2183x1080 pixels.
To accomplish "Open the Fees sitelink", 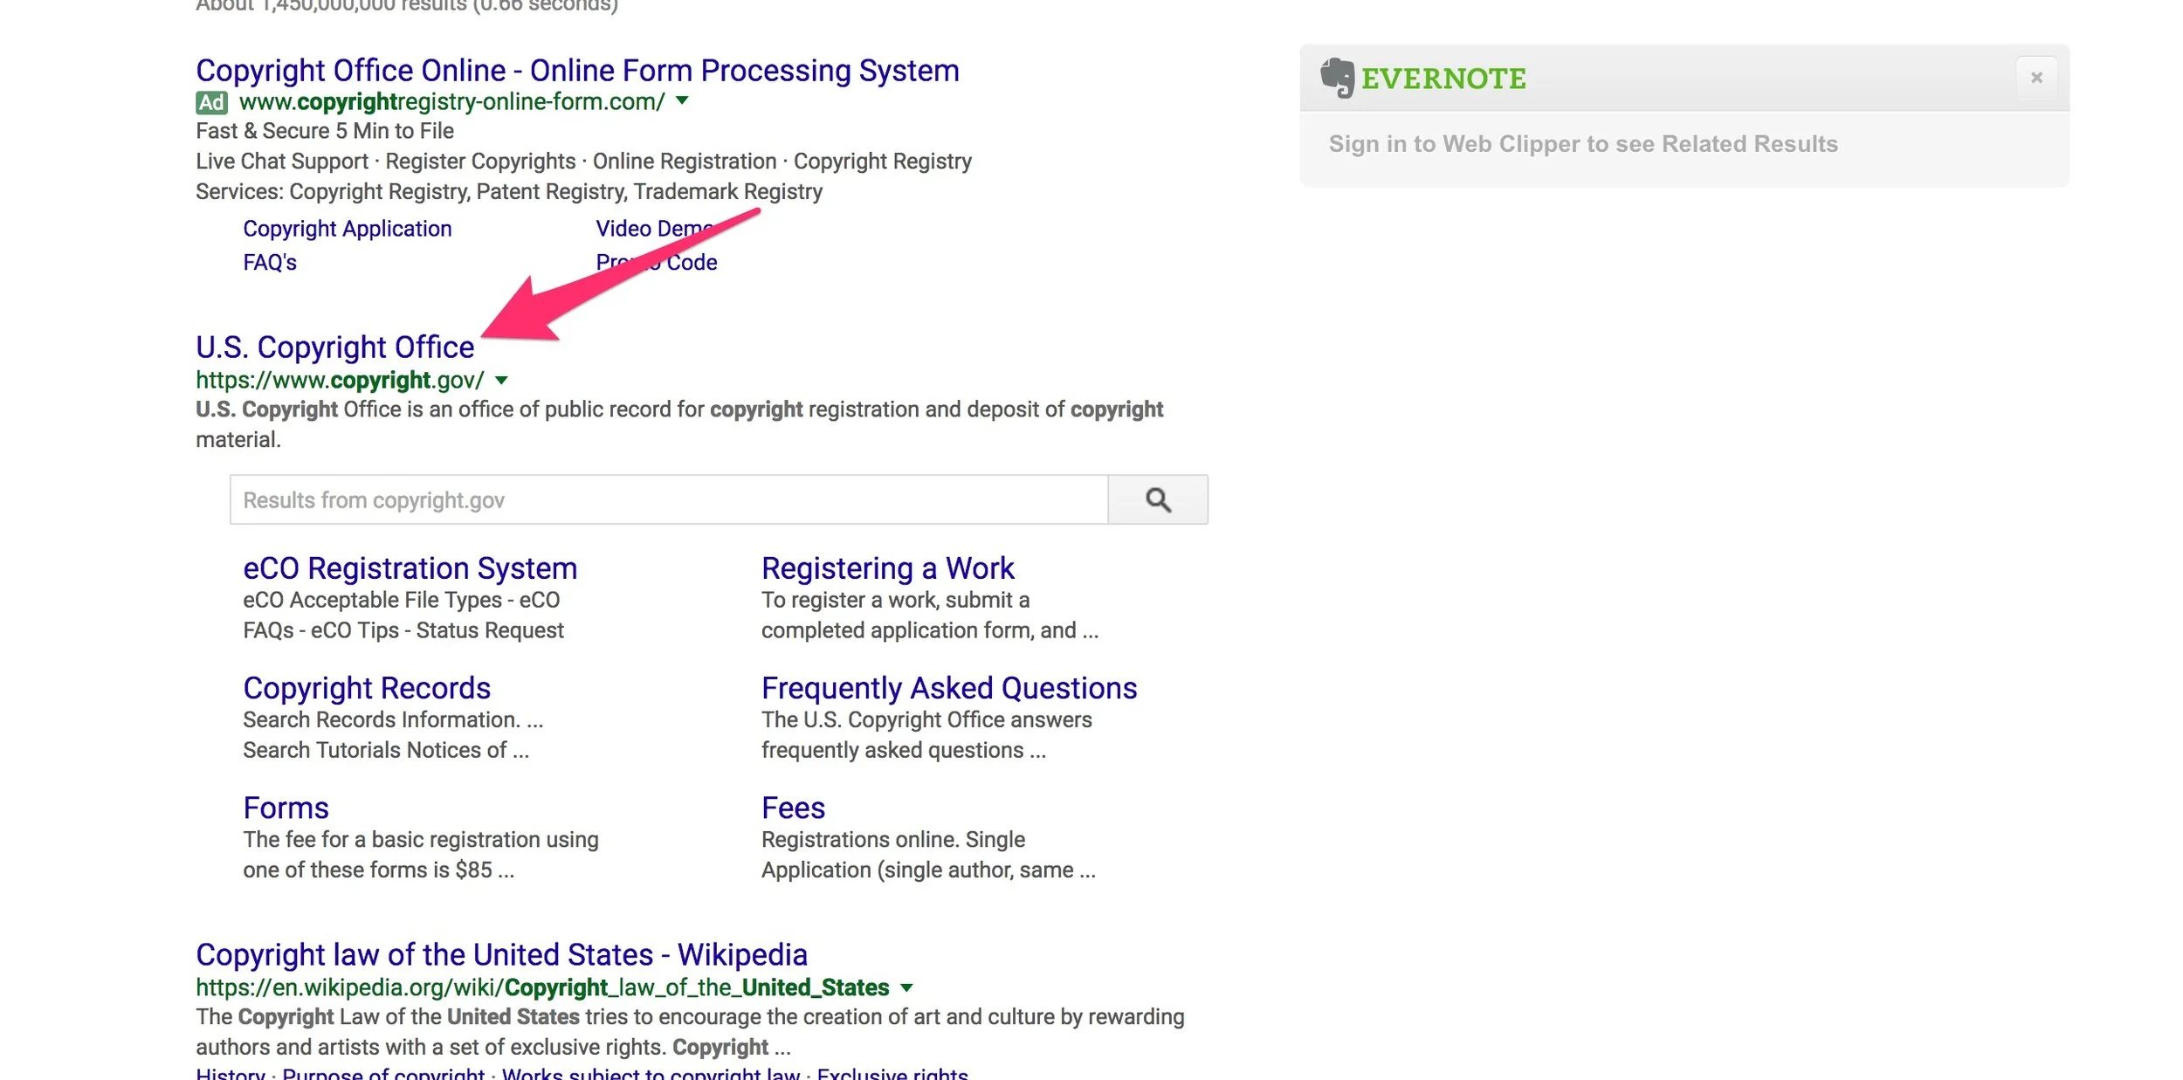I will [792, 808].
